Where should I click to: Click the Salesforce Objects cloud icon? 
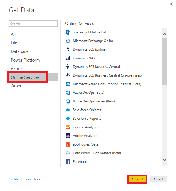[x=68, y=110]
